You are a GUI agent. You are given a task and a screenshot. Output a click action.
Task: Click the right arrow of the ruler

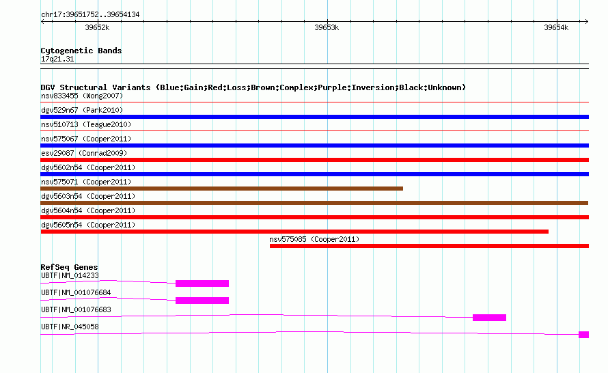[x=586, y=22]
